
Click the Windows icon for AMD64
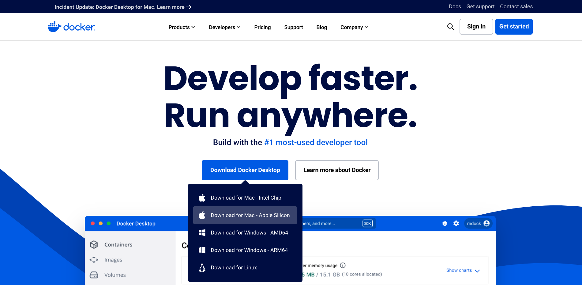tap(202, 233)
